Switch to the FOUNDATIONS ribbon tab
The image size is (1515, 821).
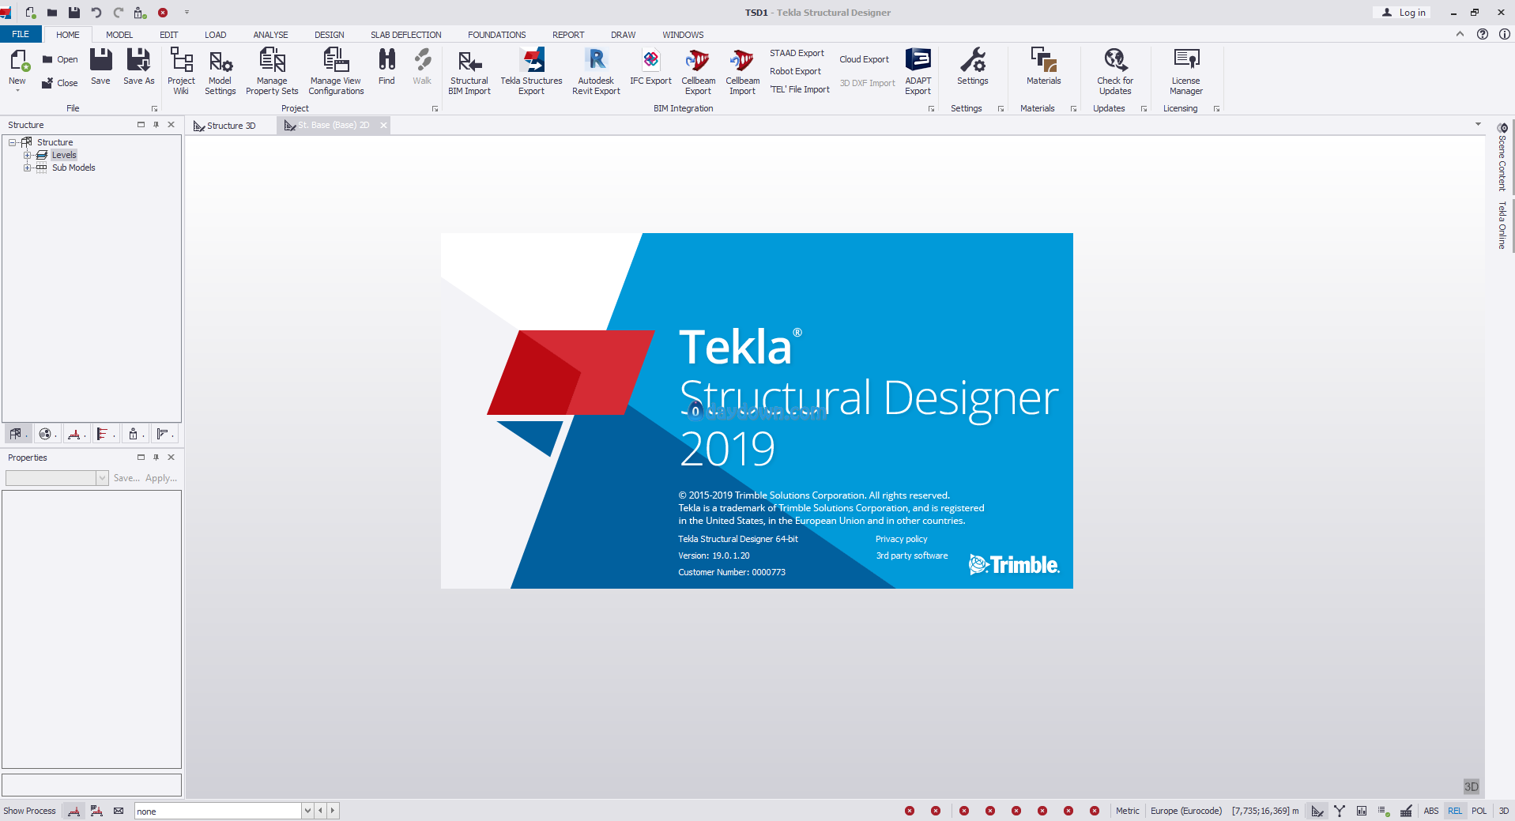pos(496,35)
